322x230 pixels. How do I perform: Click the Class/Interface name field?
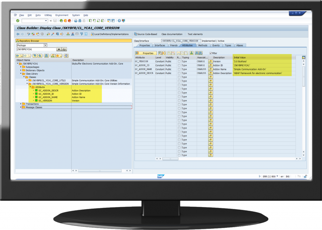(181, 41)
